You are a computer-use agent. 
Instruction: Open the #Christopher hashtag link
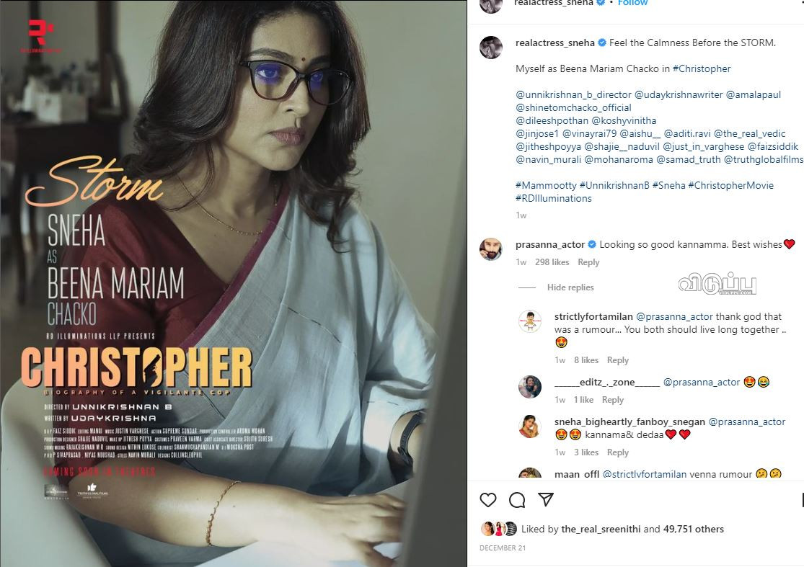pos(702,68)
